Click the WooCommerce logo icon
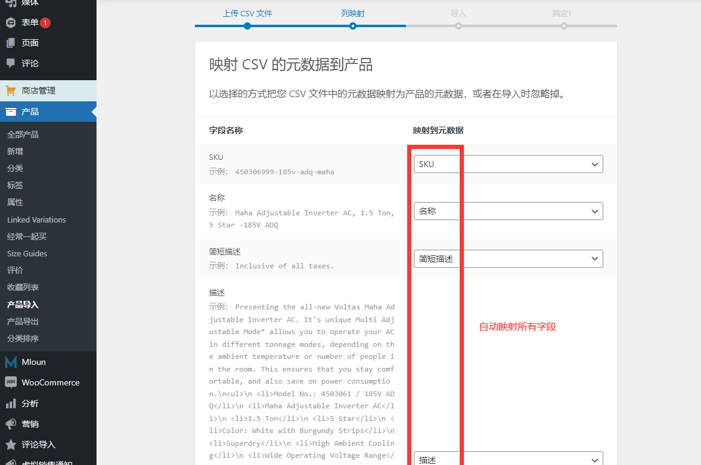701x465 pixels. [11, 382]
